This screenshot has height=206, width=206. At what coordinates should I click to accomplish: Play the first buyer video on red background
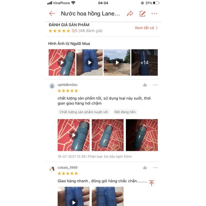click(62, 62)
